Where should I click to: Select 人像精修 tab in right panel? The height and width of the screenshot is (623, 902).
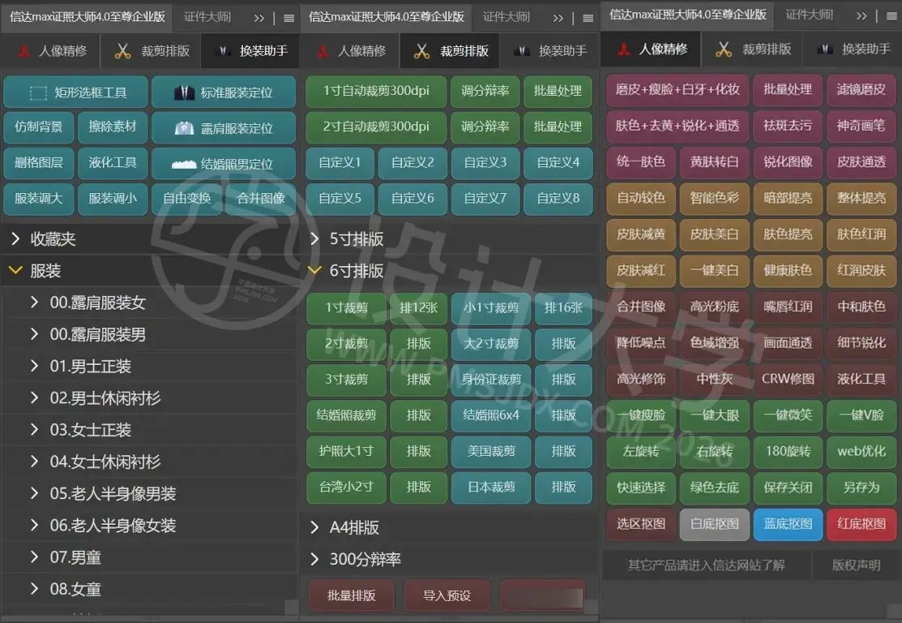click(652, 49)
